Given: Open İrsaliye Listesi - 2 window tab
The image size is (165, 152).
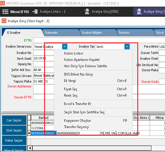Looking at the screenshot, I should (x=52, y=12).
